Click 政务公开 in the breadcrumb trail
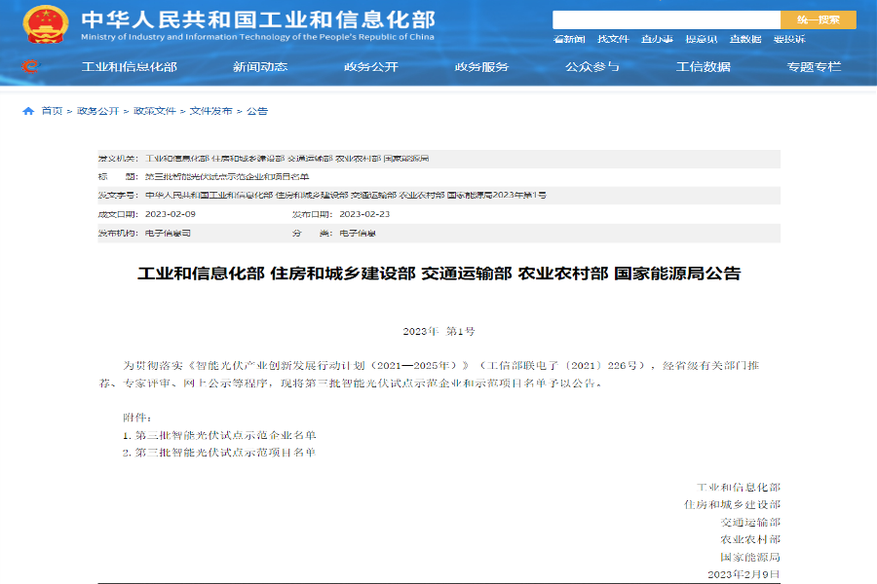The width and height of the screenshot is (877, 584). click(x=97, y=111)
